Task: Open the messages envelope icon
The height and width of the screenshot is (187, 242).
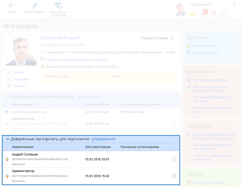Action: [193, 14]
